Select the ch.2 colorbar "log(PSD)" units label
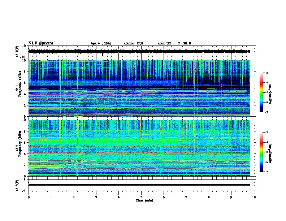Screen dimensions: 286x221 (270, 153)
